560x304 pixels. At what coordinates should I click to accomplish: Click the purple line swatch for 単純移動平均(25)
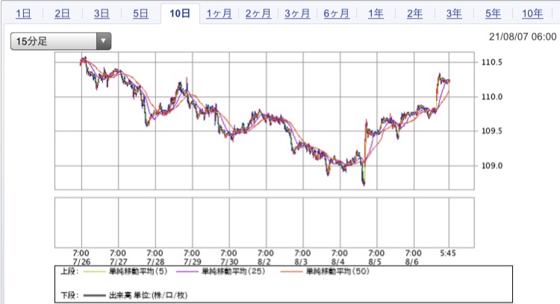click(187, 272)
